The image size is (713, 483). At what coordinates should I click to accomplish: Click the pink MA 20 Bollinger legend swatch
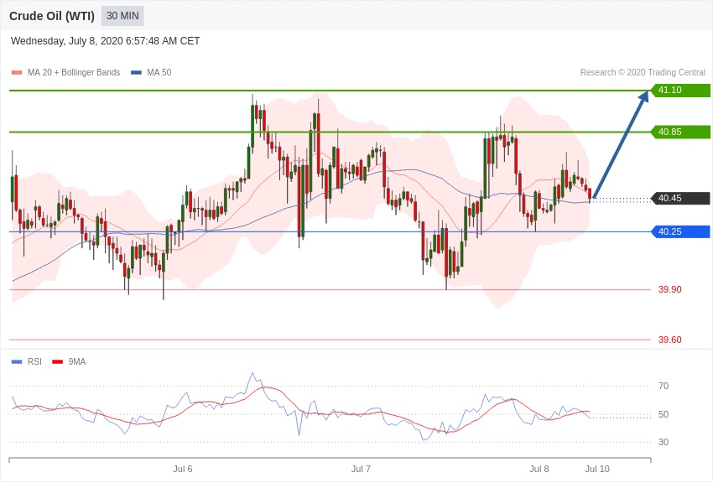[17, 73]
